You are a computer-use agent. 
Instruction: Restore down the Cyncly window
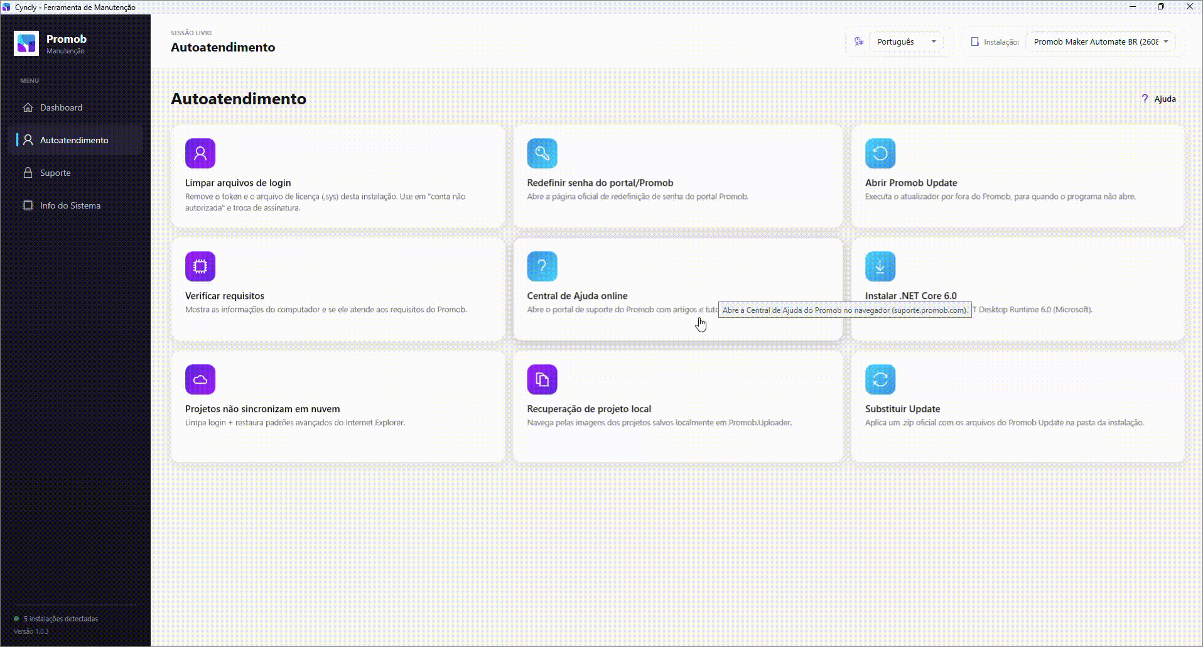[1161, 7]
